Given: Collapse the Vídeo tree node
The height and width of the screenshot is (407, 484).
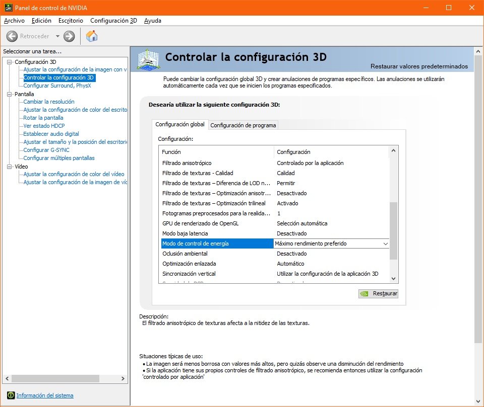Looking at the screenshot, I should click(10, 167).
